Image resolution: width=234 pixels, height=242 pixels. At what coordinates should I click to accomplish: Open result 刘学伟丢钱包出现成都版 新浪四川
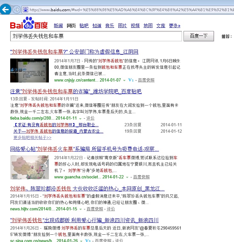click(84, 220)
